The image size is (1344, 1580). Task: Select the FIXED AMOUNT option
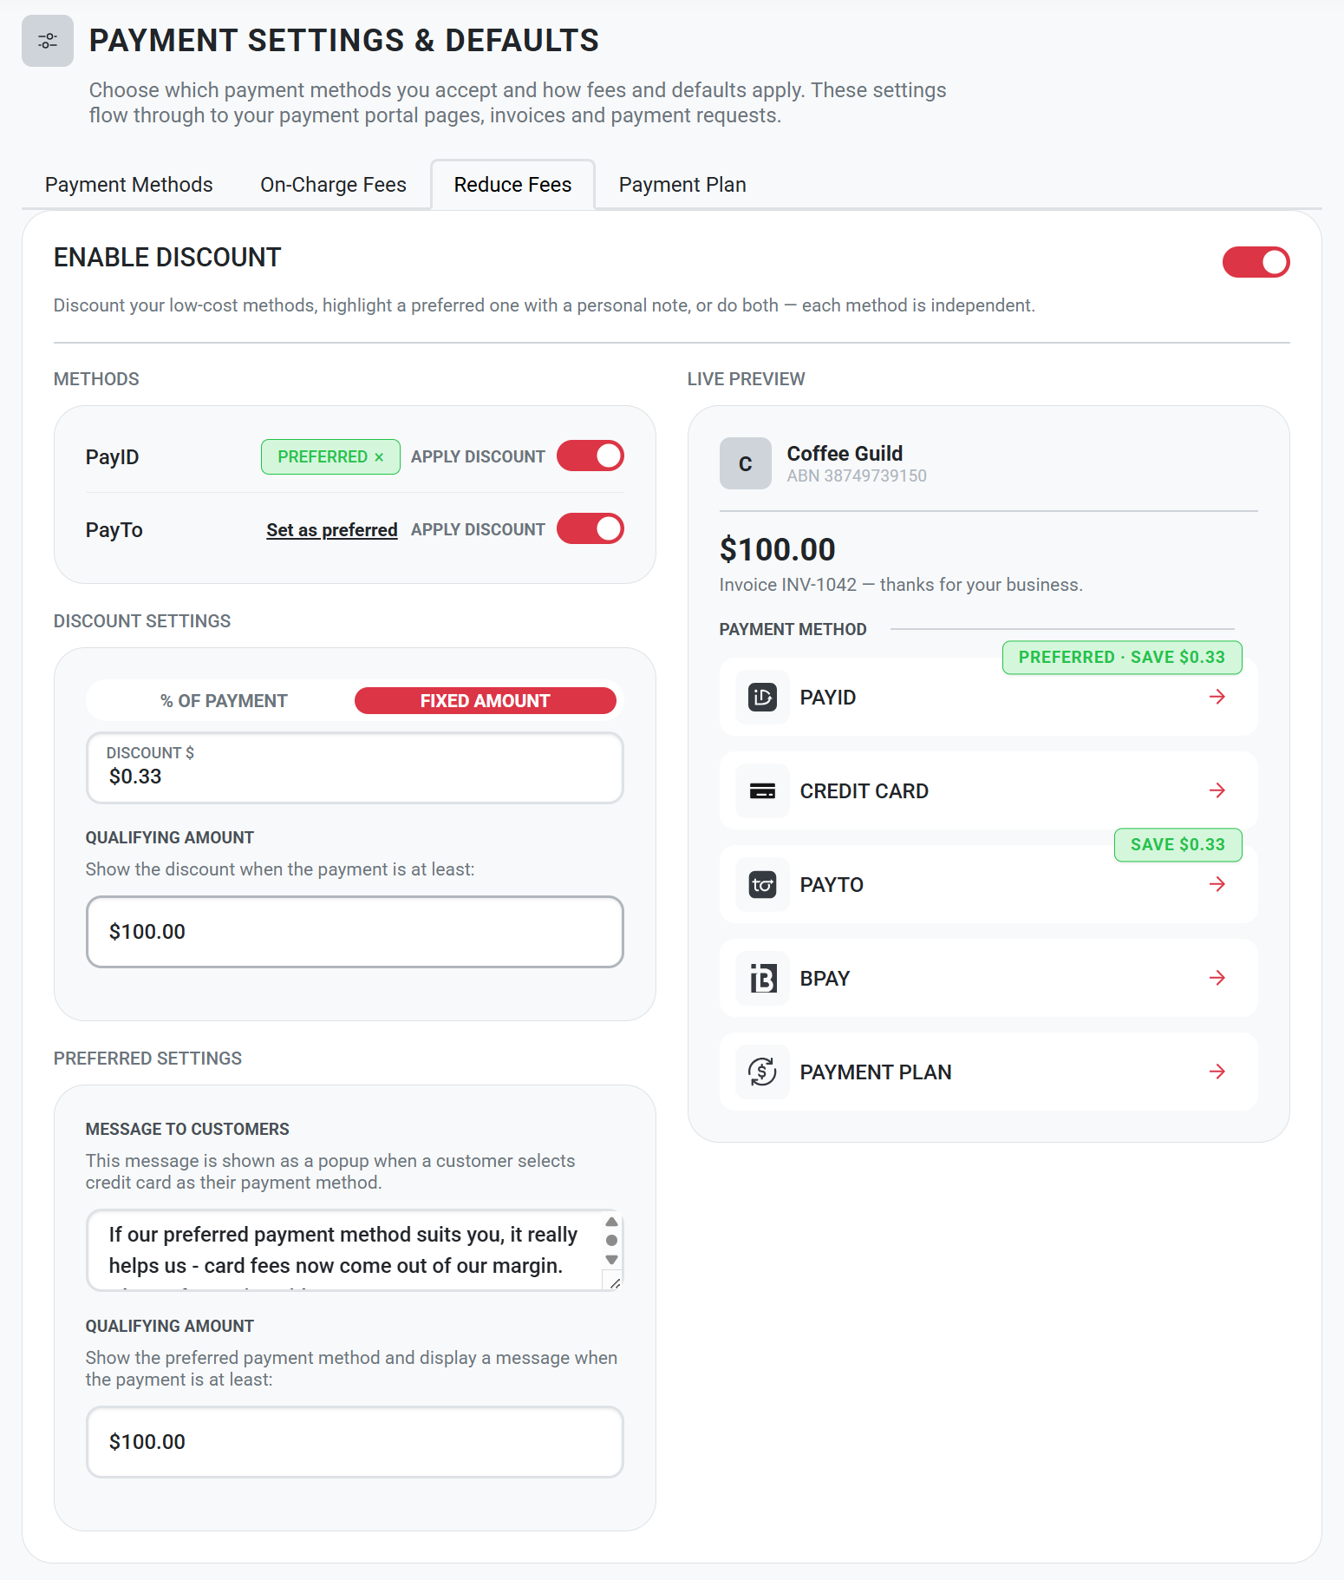pos(486,701)
